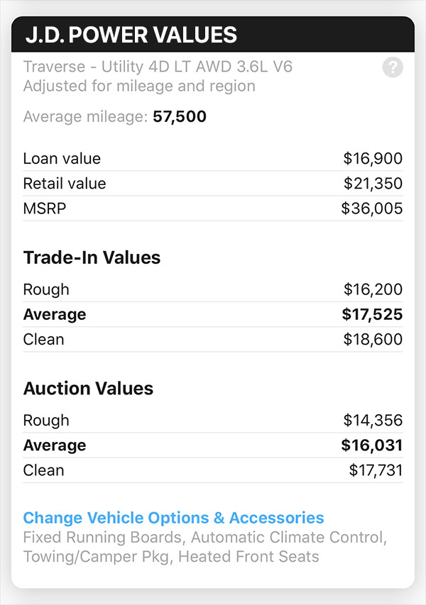Screen dimensions: 426x605
Task: Click the J.D. POWER VALUES header bar
Action: coord(213,35)
